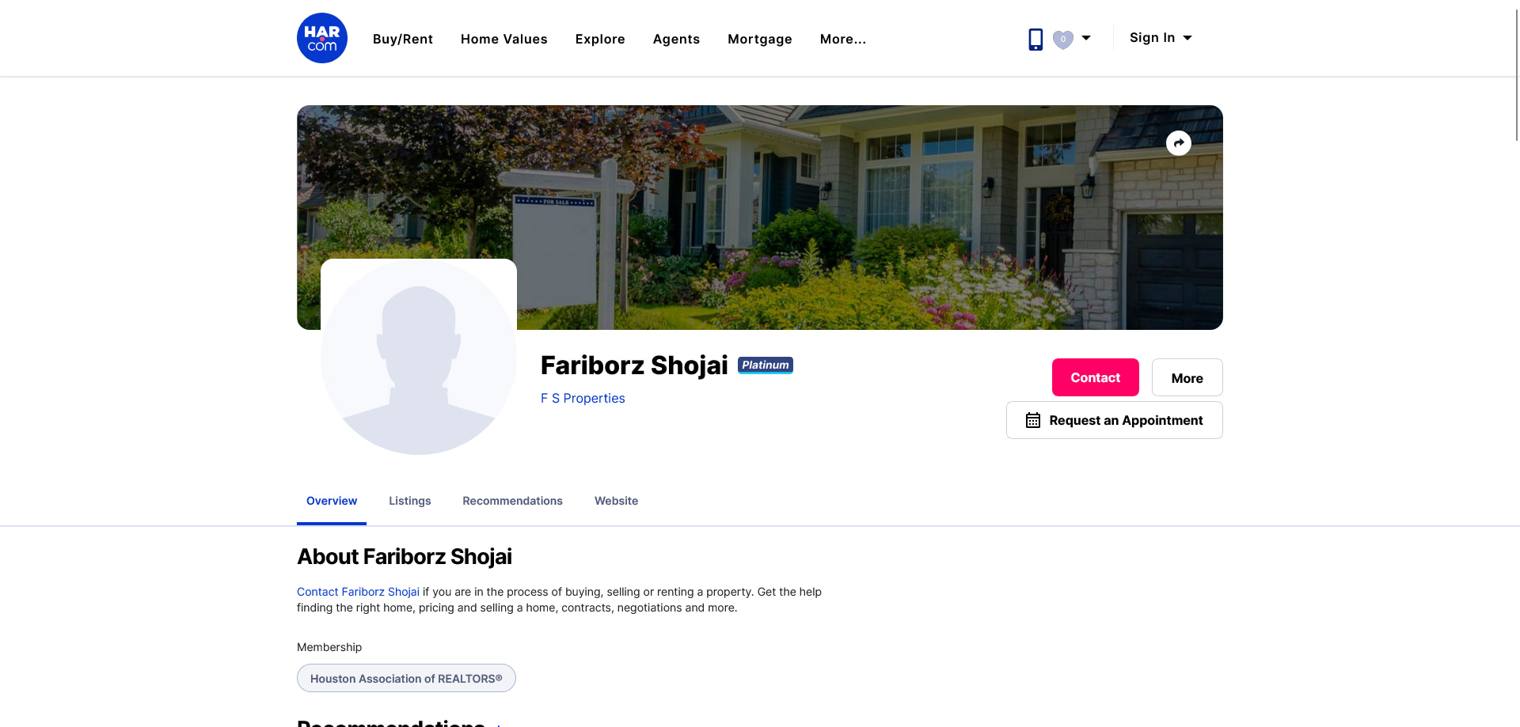The height and width of the screenshot is (727, 1520).
Task: Share profile via arrow icon on banner
Action: [x=1179, y=143]
